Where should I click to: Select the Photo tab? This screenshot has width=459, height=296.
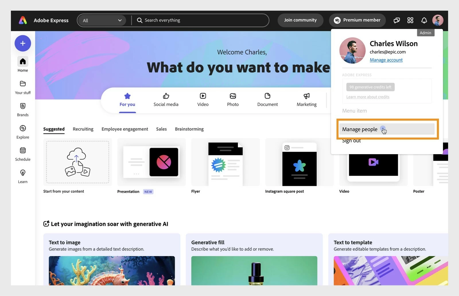pos(233,100)
